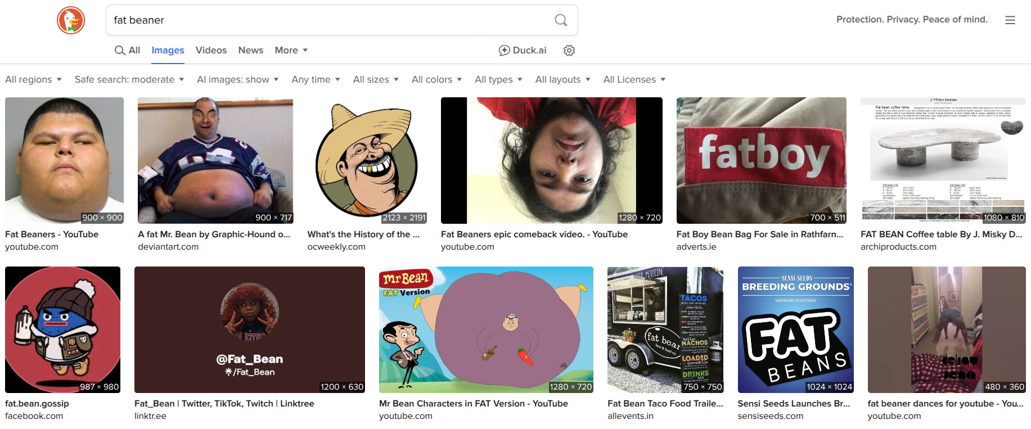Screen dimensions: 1031x429
Task: Click the "A fat Mr. Bean by Graphic-Hound" title
Action: 214,234
